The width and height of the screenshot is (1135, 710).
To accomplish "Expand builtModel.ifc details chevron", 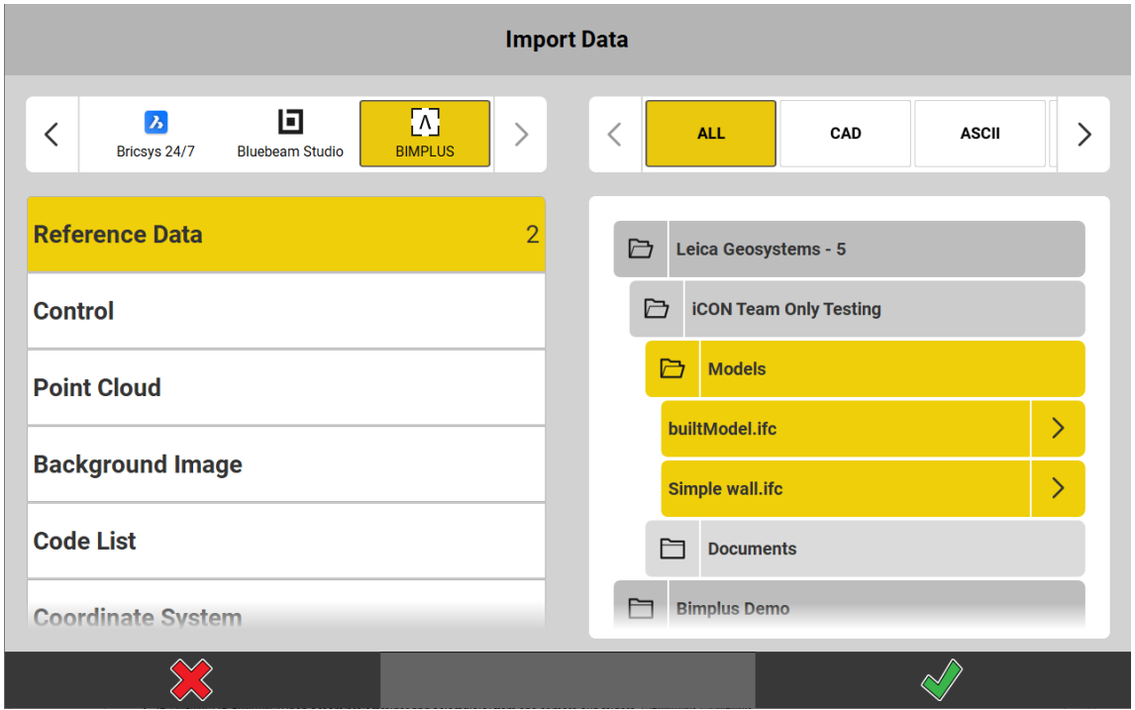I will 1058,429.
